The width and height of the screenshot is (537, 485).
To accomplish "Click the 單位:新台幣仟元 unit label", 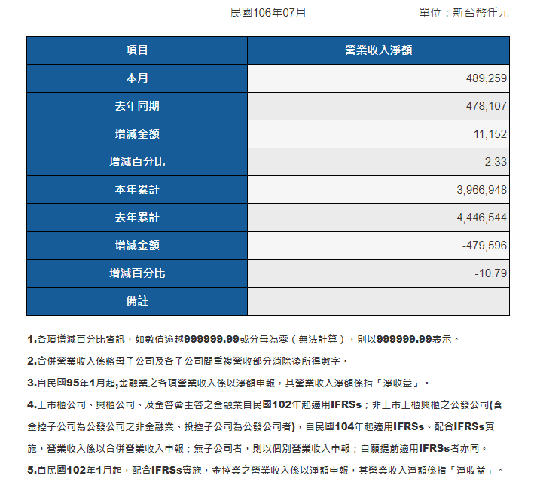I will (x=463, y=13).
